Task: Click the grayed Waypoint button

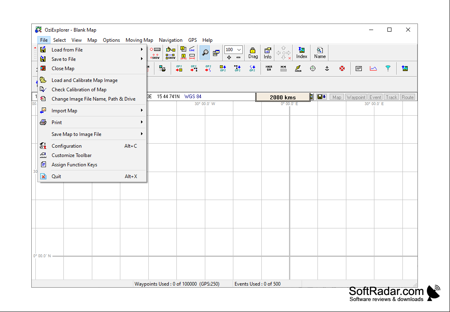Action: [356, 97]
